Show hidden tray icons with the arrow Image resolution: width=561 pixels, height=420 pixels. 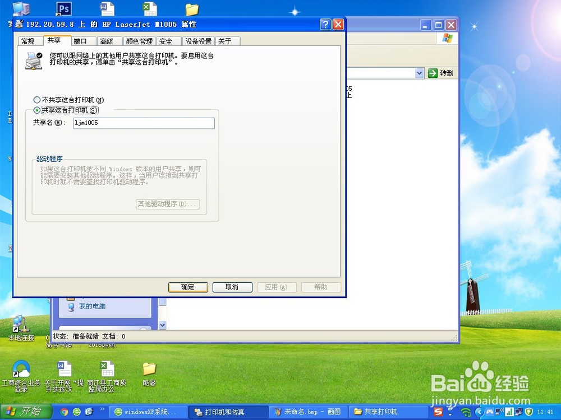point(480,412)
